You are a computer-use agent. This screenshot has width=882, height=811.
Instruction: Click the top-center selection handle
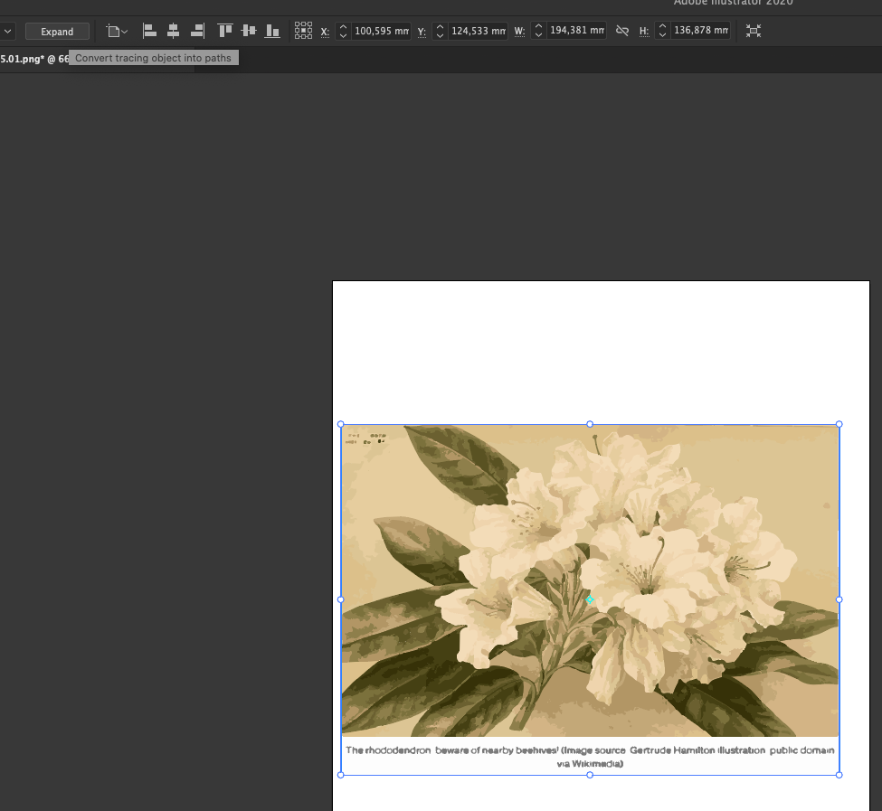tap(590, 424)
